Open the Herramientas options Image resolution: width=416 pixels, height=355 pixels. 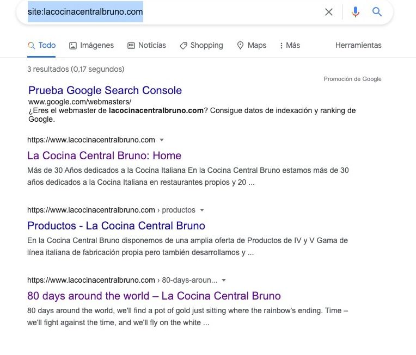358,45
